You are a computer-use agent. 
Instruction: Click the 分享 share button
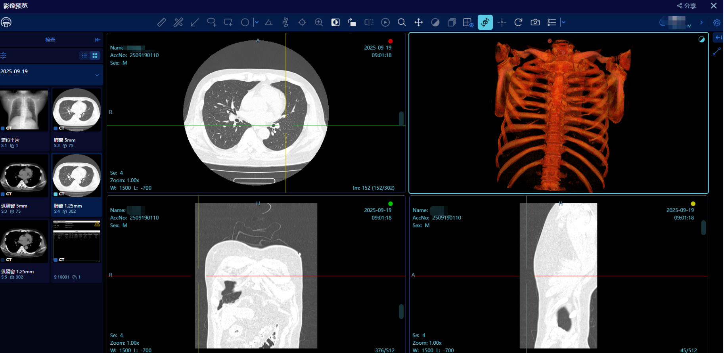[x=687, y=6]
